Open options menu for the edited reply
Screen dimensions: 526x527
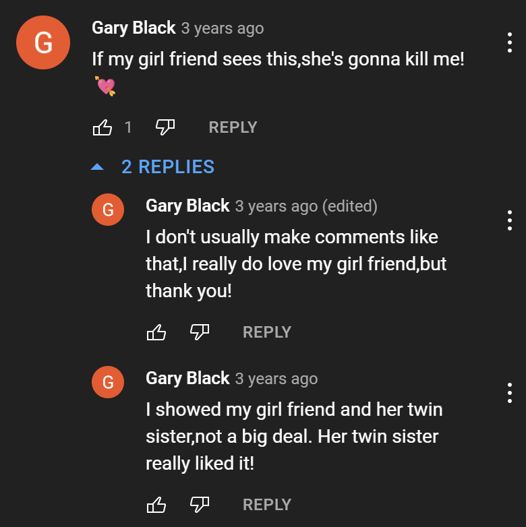(x=510, y=220)
